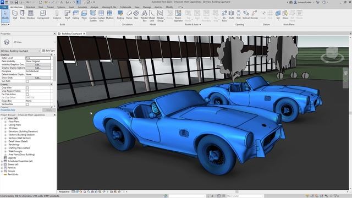Expand 3D Views in Project Browser
352x198 pixels.
[5, 128]
